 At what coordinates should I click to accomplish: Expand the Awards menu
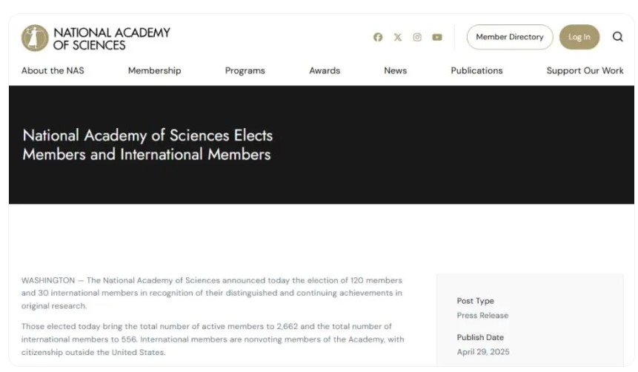coord(325,70)
